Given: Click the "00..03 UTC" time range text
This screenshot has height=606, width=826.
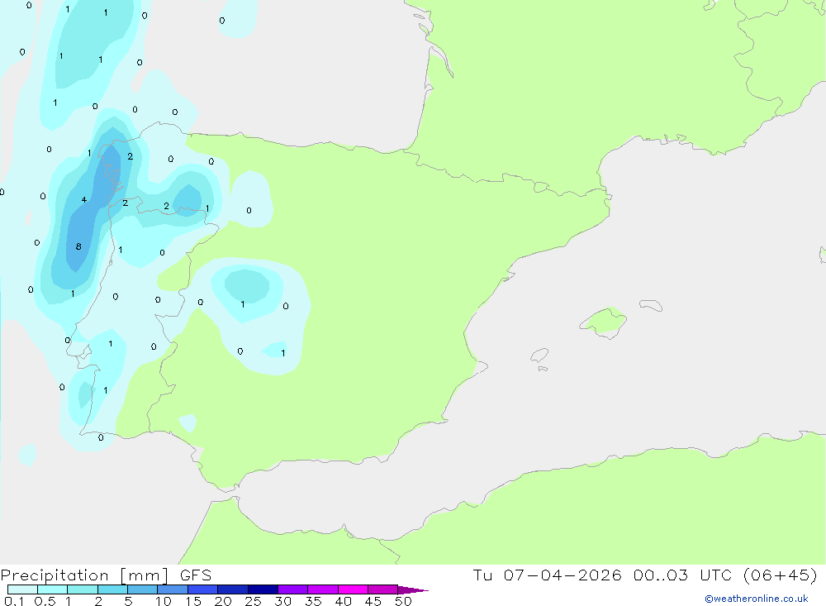Looking at the screenshot, I should (683, 575).
